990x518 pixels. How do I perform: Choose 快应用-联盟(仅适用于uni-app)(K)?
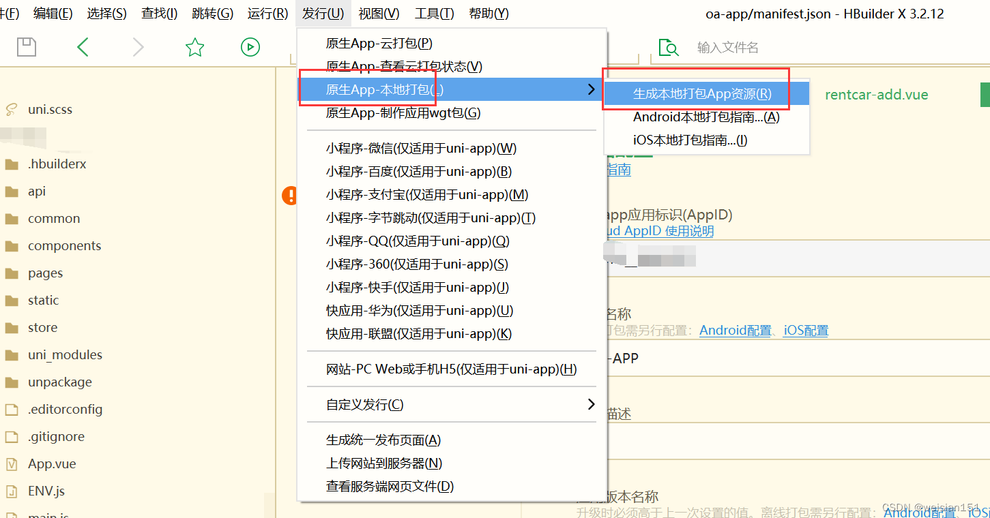point(452,334)
